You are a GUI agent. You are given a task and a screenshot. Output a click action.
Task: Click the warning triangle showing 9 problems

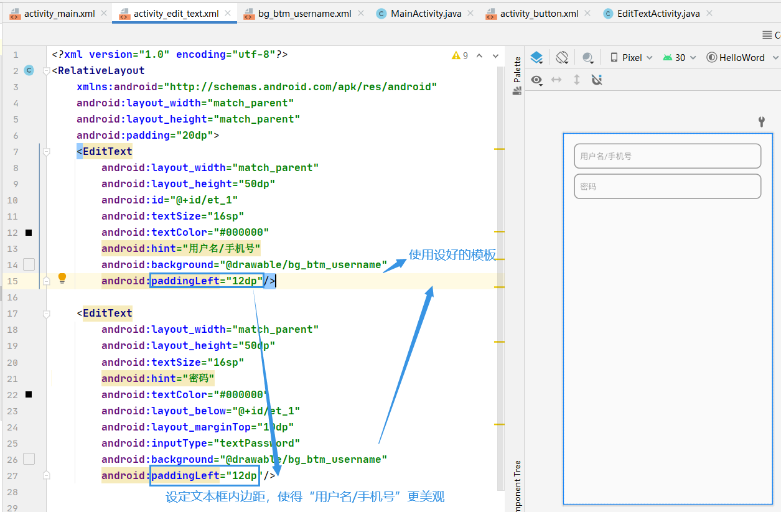tap(460, 55)
